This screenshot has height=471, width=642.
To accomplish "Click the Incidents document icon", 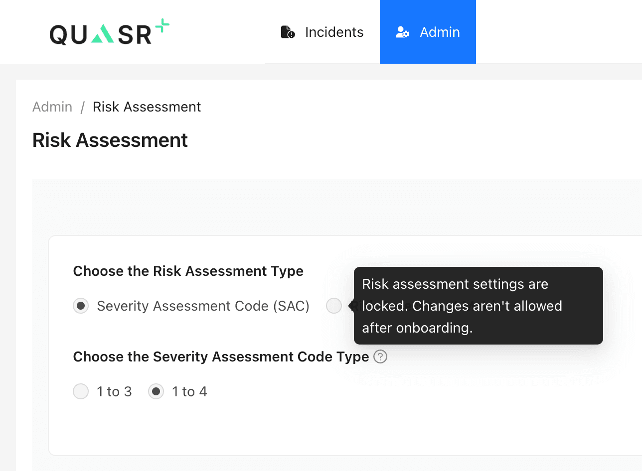I will (287, 32).
